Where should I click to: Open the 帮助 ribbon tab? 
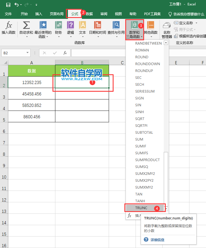(133, 14)
